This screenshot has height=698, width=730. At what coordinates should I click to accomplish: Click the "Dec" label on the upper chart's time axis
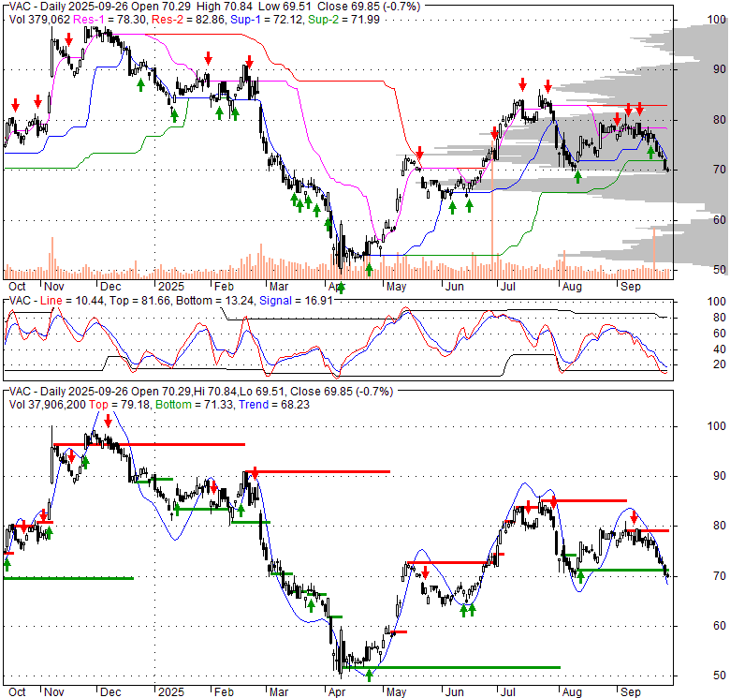pyautogui.click(x=110, y=287)
